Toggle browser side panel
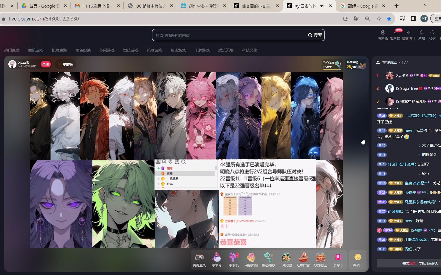The width and height of the screenshot is (441, 275). (x=413, y=18)
